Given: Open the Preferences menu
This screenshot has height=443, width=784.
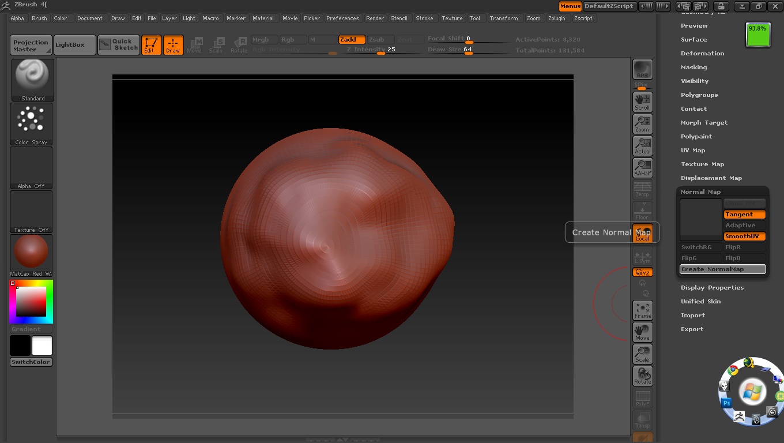Looking at the screenshot, I should point(342,18).
